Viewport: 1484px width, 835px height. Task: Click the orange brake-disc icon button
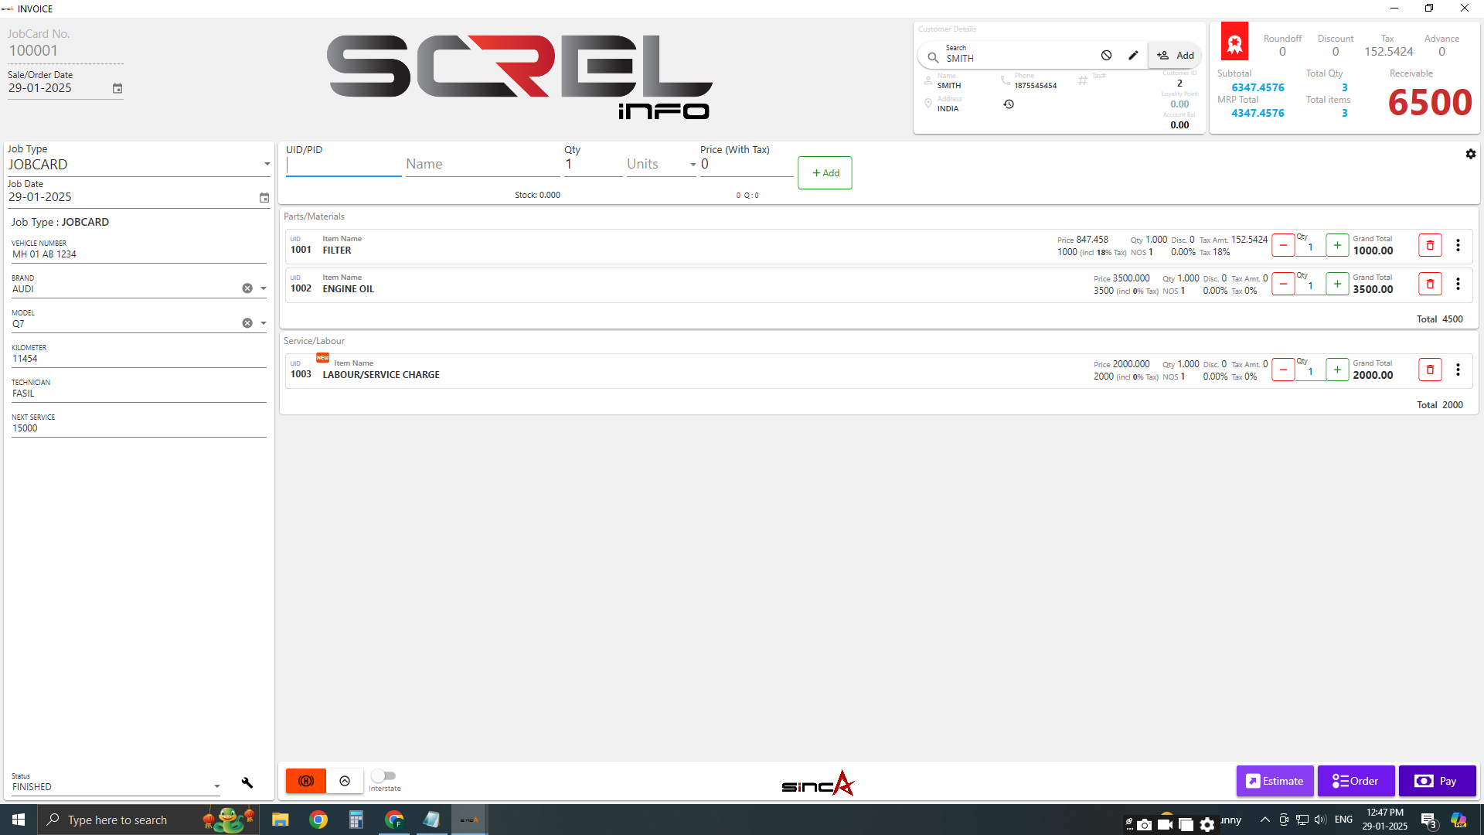(306, 781)
